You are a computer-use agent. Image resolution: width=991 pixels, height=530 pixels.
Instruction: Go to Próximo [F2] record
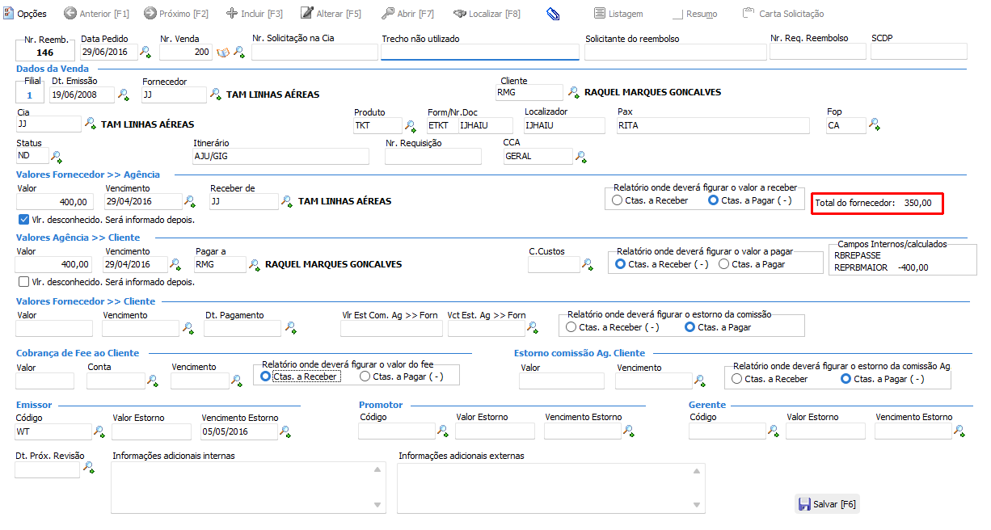point(175,14)
